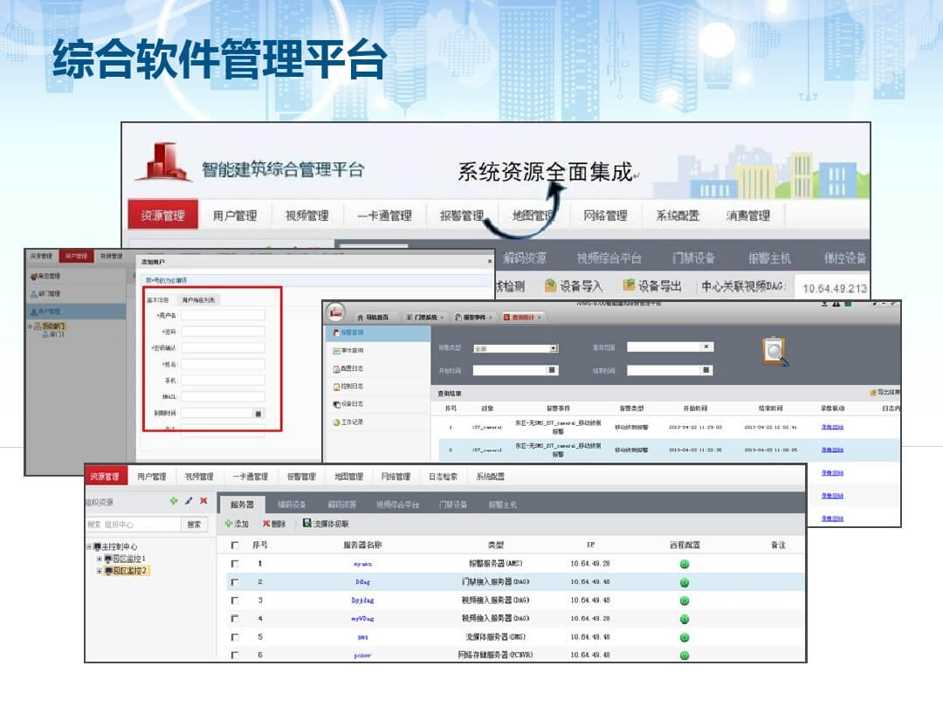This screenshot has height=707, width=943.
Task: Click the 搜索 button beside organization search
Action: point(194,525)
